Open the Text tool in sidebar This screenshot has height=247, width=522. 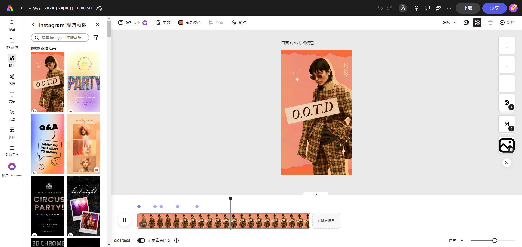coord(12,97)
